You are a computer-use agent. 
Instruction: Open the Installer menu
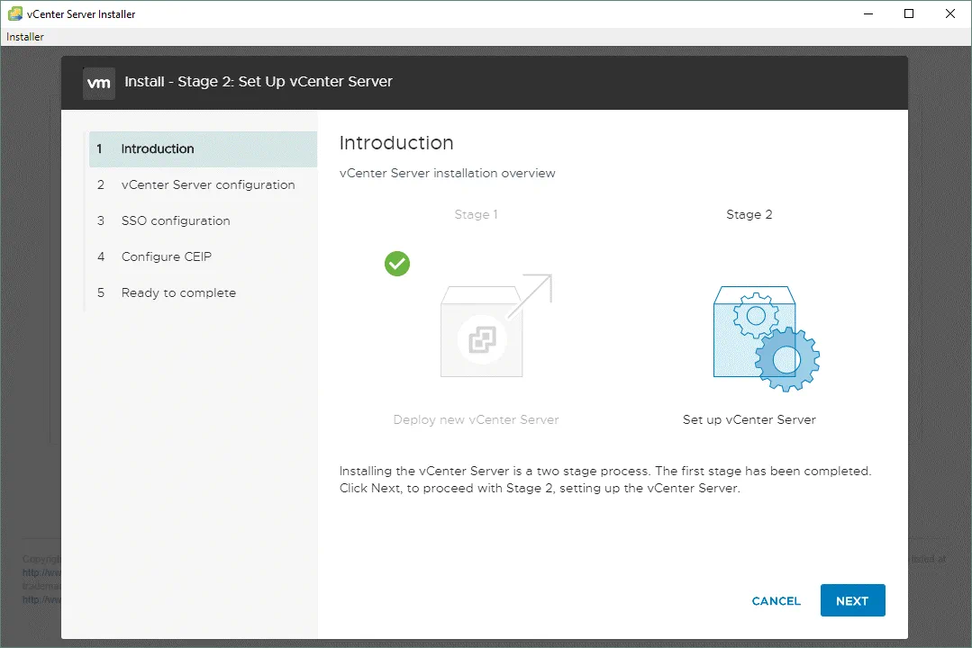[25, 37]
